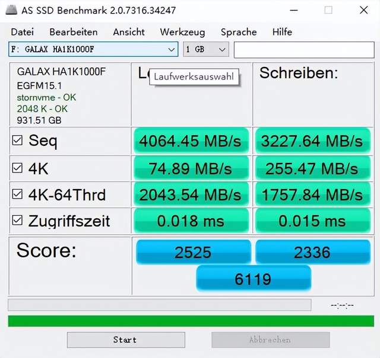This screenshot has height=358, width=380.
Task: Click the Seq write result 3227.64 MB/s
Action: pyautogui.click(x=313, y=140)
